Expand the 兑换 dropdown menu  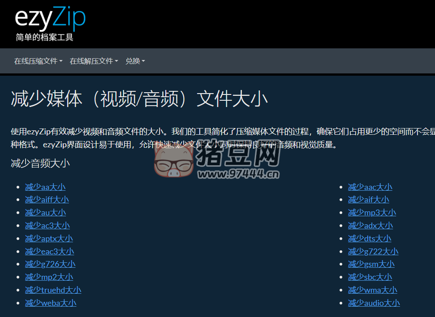(135, 61)
